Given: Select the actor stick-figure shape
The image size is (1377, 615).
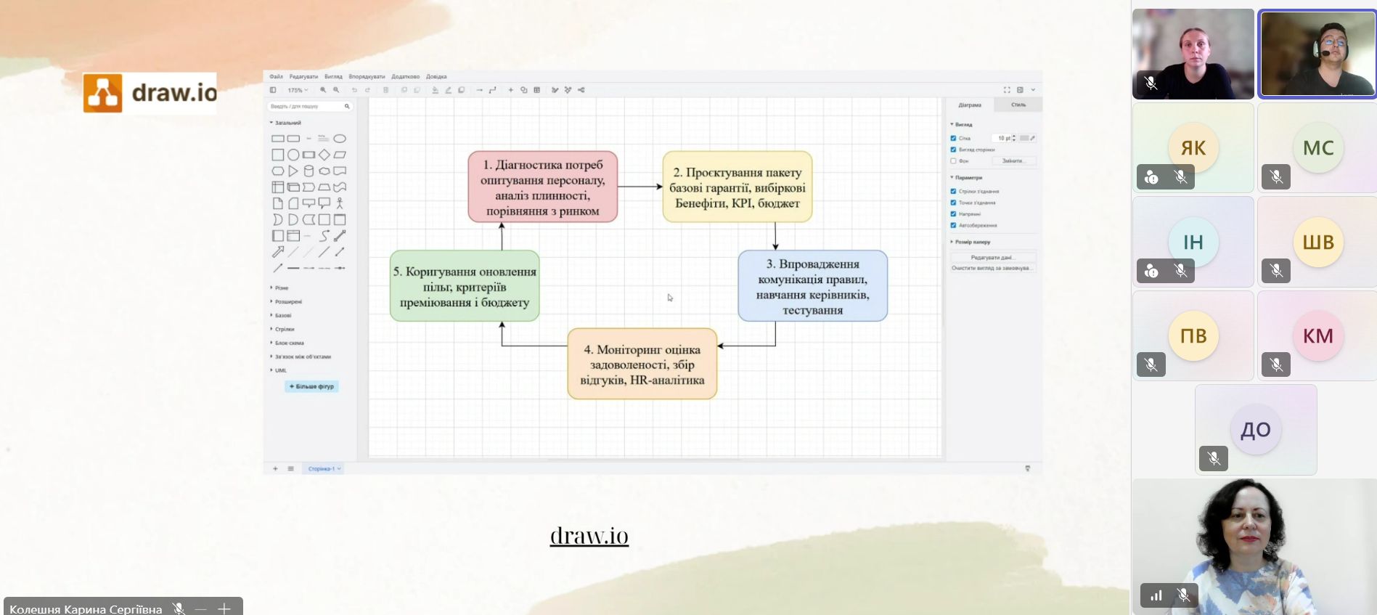Looking at the screenshot, I should click(340, 203).
